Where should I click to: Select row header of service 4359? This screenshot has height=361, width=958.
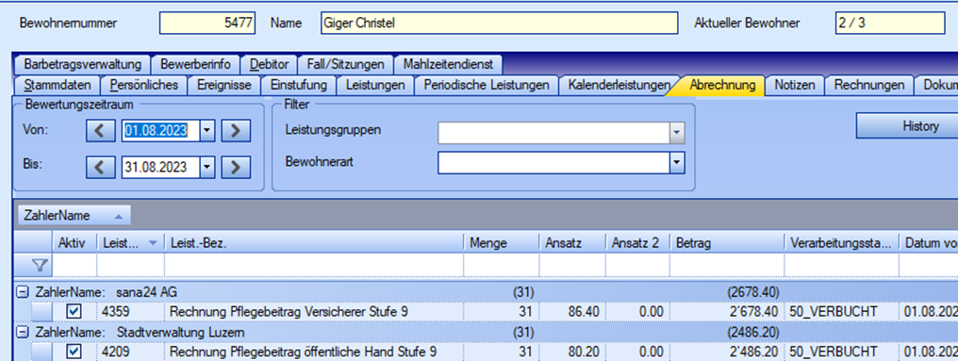pos(42,312)
